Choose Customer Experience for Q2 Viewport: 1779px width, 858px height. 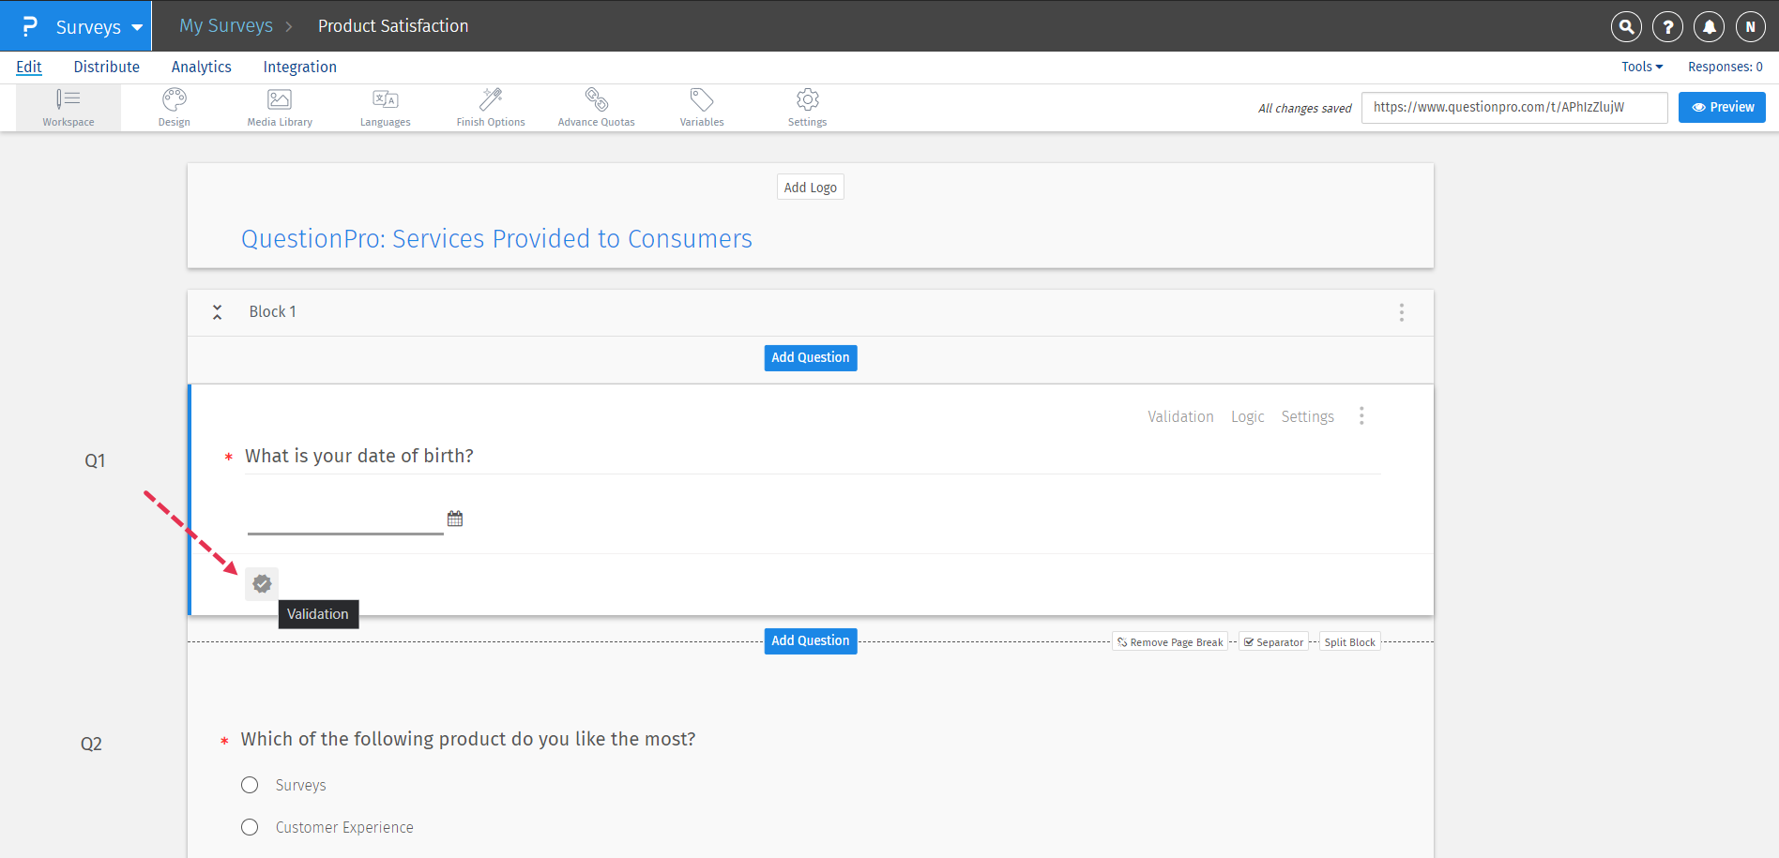point(250,827)
